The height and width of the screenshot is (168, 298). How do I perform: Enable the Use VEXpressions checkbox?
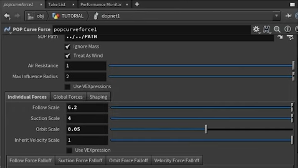tap(68, 87)
